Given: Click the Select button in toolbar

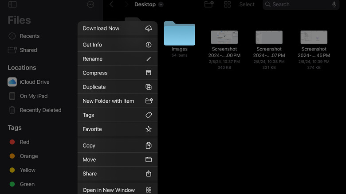Looking at the screenshot, I should (x=247, y=4).
